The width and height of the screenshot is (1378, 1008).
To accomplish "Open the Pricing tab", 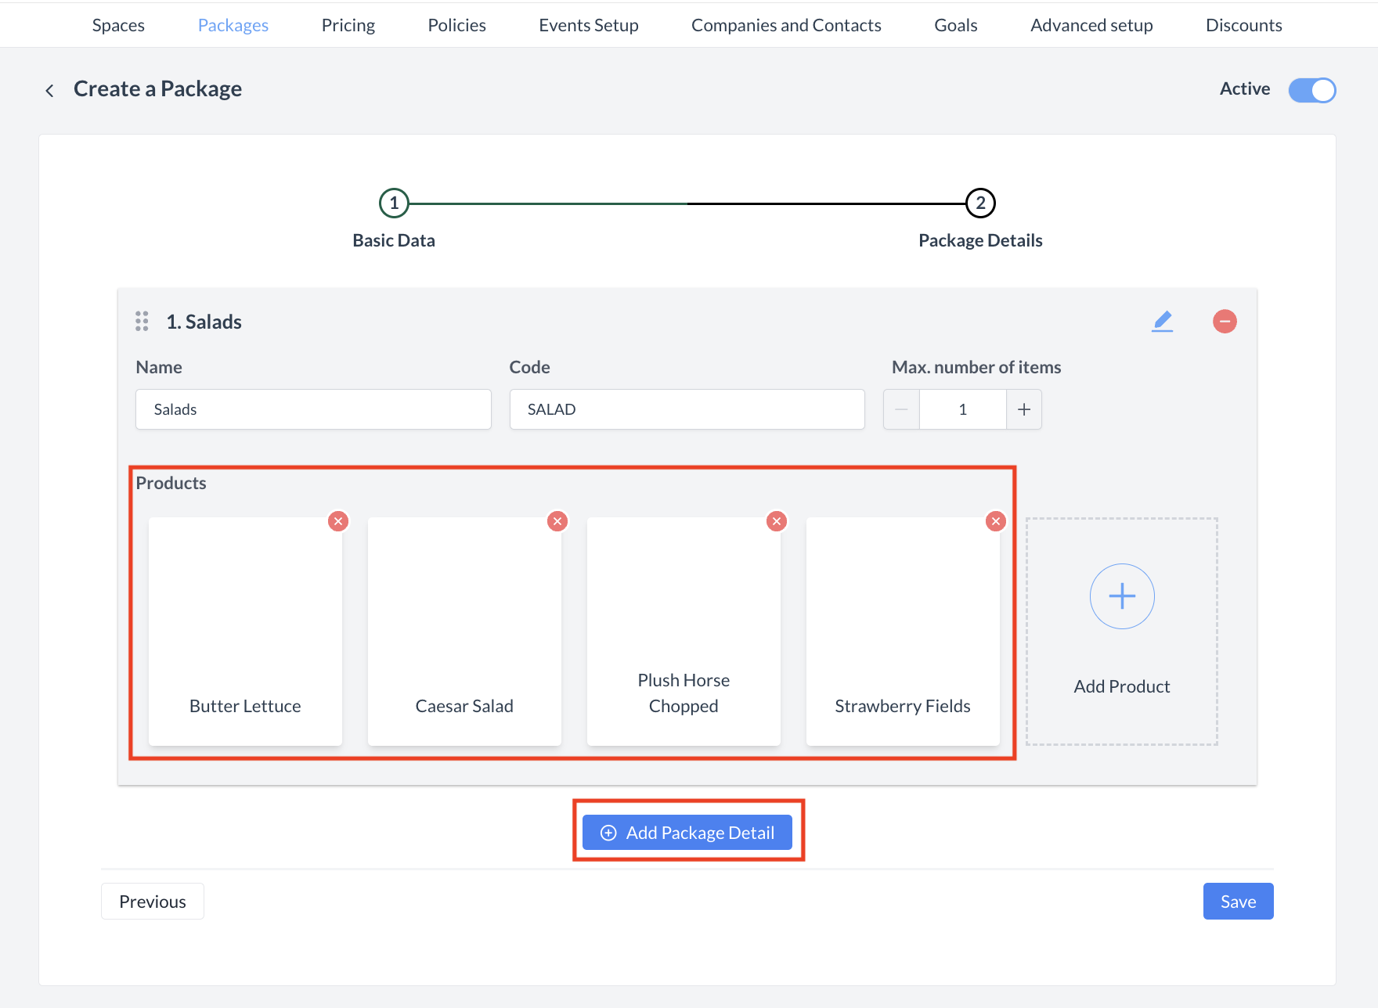I will click(x=348, y=25).
